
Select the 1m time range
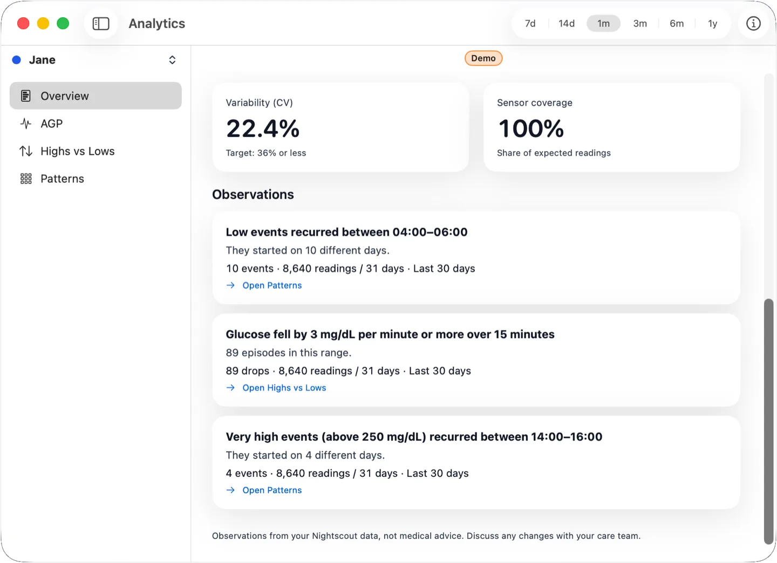point(603,24)
